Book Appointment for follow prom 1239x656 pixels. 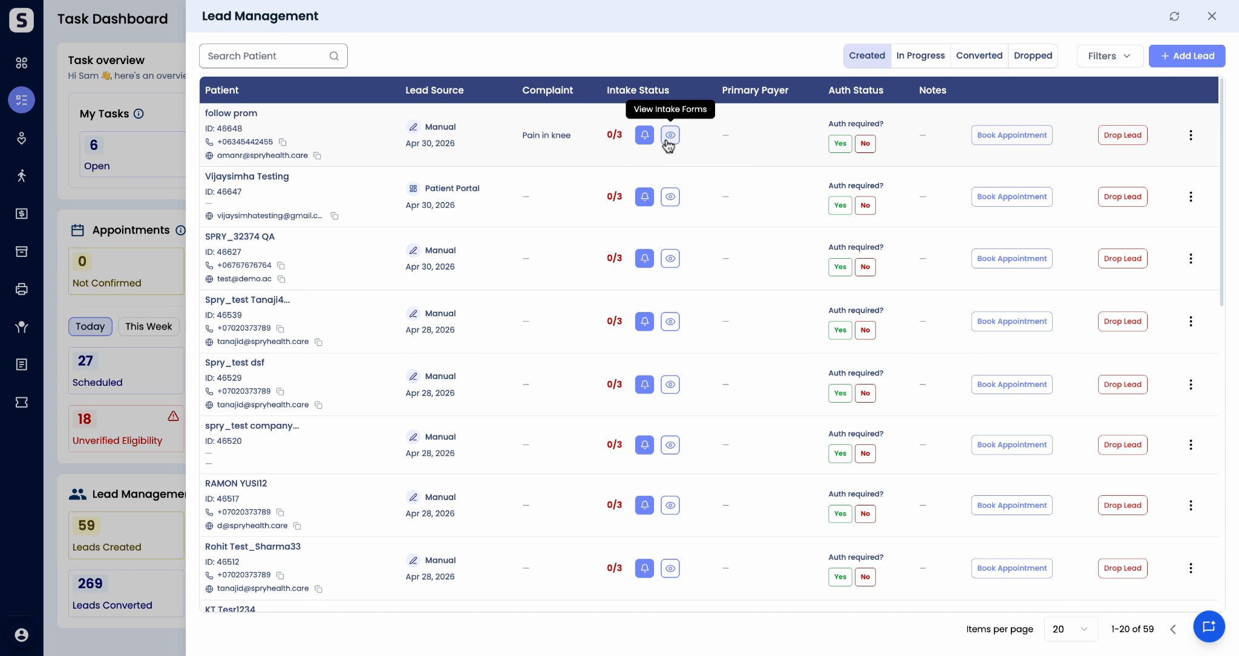tap(1012, 135)
